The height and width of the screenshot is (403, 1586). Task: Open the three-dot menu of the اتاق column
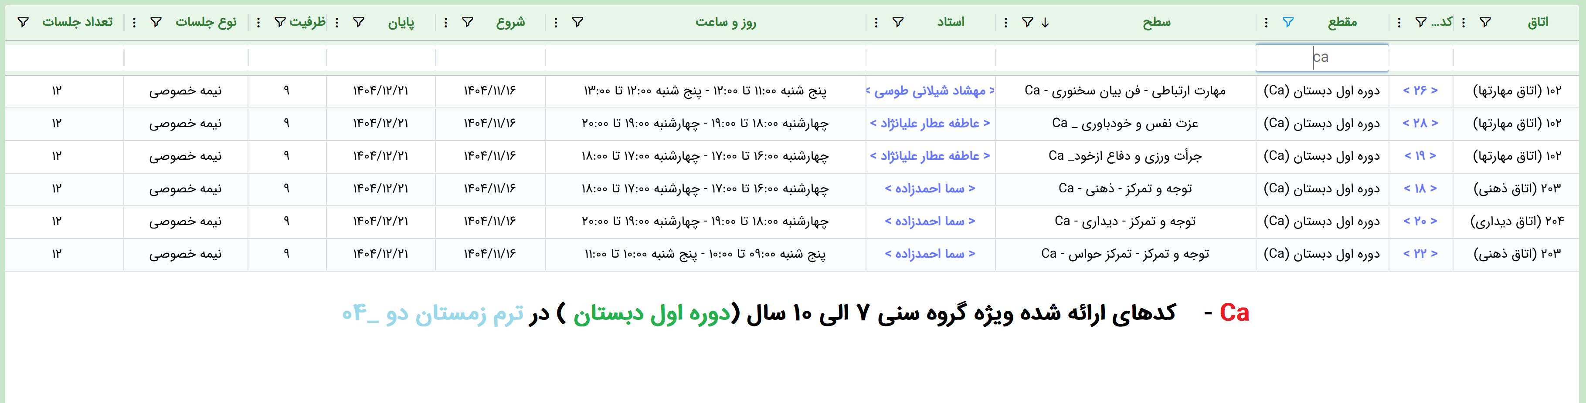pos(1464,23)
